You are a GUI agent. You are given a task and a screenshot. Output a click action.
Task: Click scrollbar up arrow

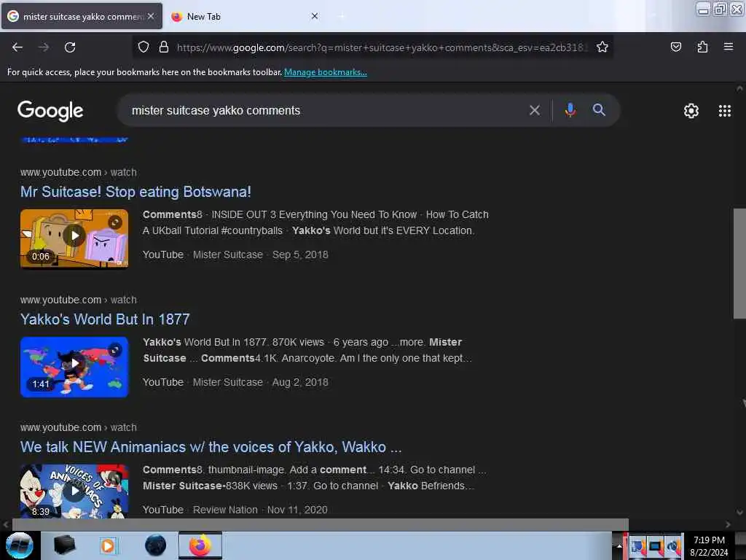pyautogui.click(x=739, y=88)
